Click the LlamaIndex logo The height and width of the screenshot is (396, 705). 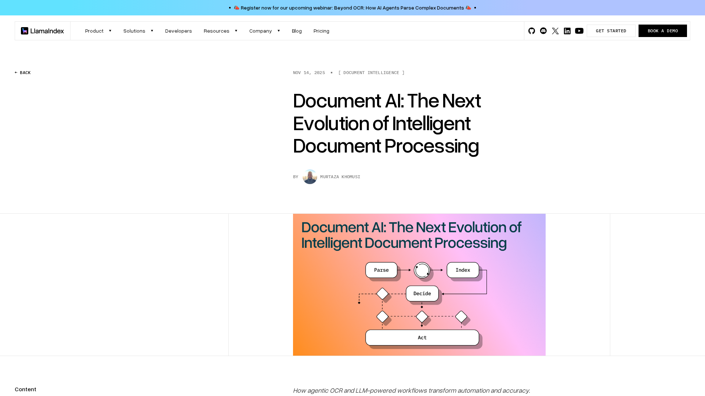pyautogui.click(x=43, y=31)
